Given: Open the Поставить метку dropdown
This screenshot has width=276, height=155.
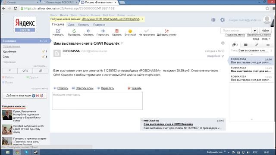Looking at the screenshot, I should (235, 35).
